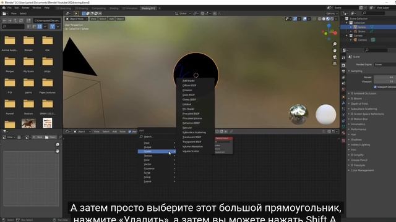Select Sphere in outliner

pyautogui.click(x=361, y=27)
